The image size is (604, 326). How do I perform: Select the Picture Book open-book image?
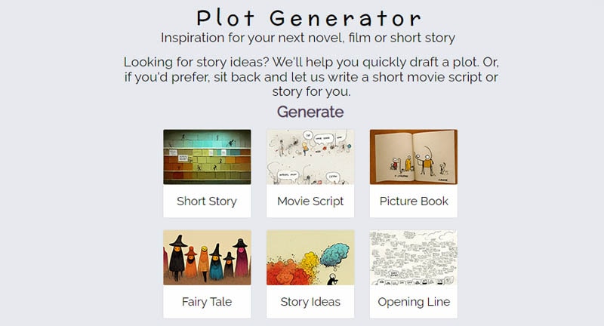point(413,157)
